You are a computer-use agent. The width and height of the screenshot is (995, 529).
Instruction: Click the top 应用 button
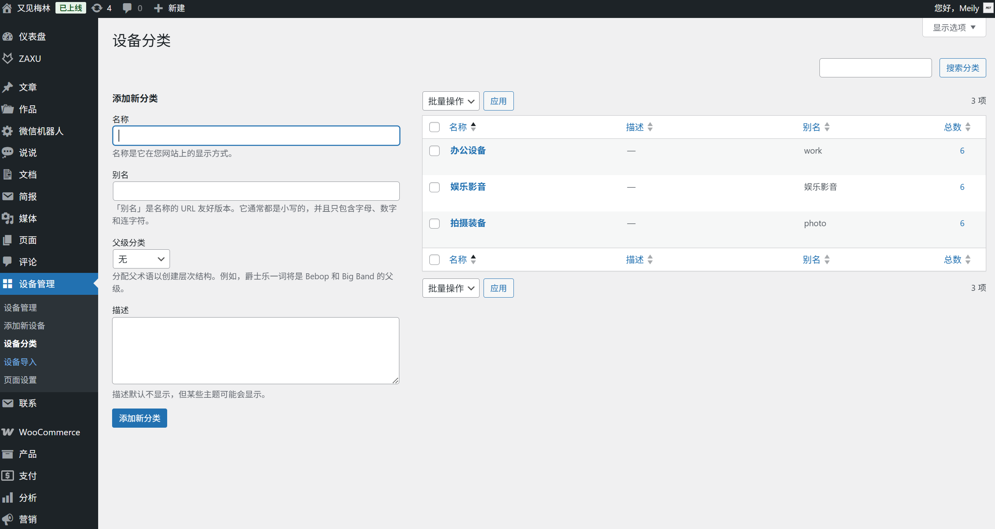498,101
